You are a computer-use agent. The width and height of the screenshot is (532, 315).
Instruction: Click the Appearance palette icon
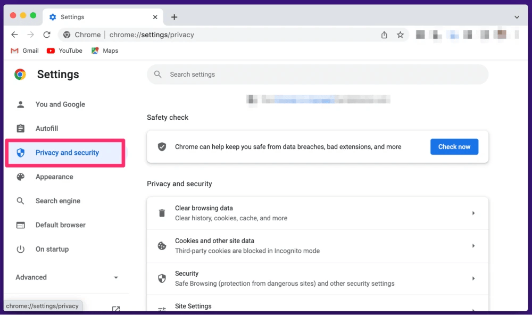(20, 177)
